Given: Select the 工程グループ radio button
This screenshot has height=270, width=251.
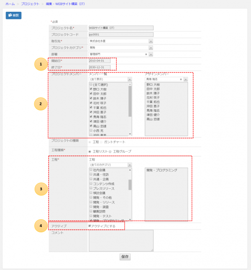Looking at the screenshot, I should point(110,152).
